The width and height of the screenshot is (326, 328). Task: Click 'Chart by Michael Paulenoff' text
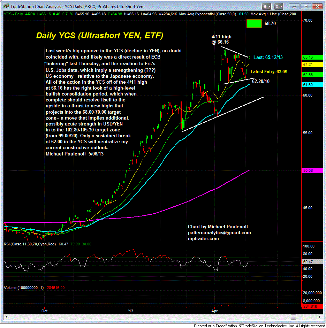(x=218, y=227)
